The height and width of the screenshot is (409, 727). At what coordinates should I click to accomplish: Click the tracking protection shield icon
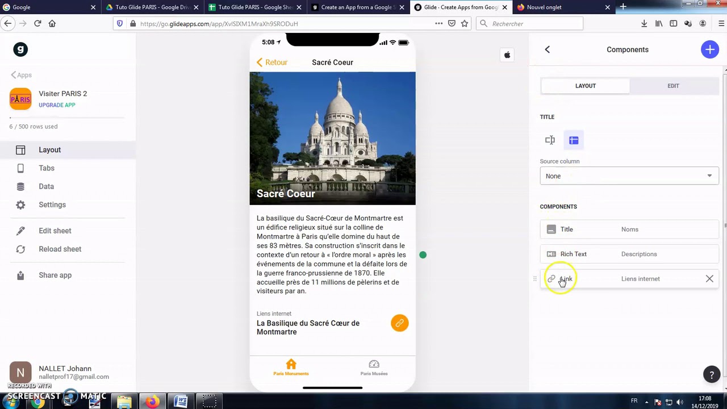click(x=119, y=24)
